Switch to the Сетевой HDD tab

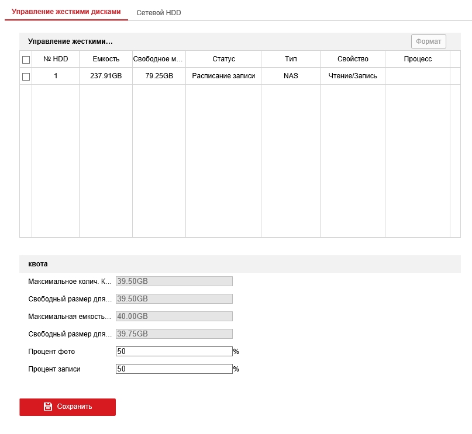click(159, 12)
